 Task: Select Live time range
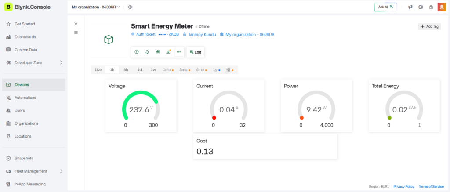coord(98,70)
